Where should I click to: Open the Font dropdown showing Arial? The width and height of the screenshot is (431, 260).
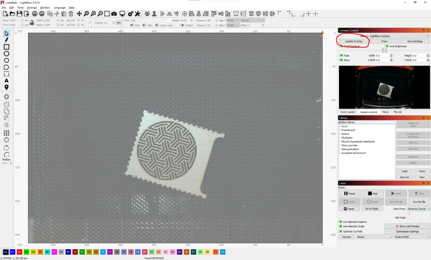[151, 20]
